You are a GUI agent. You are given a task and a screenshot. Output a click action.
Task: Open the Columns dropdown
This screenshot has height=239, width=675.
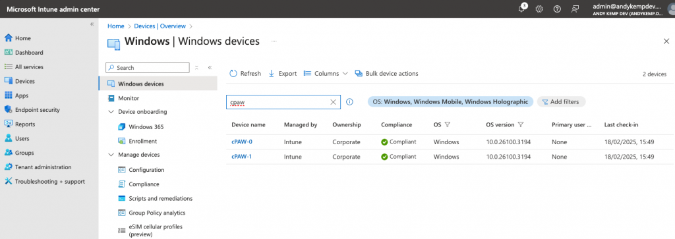326,74
